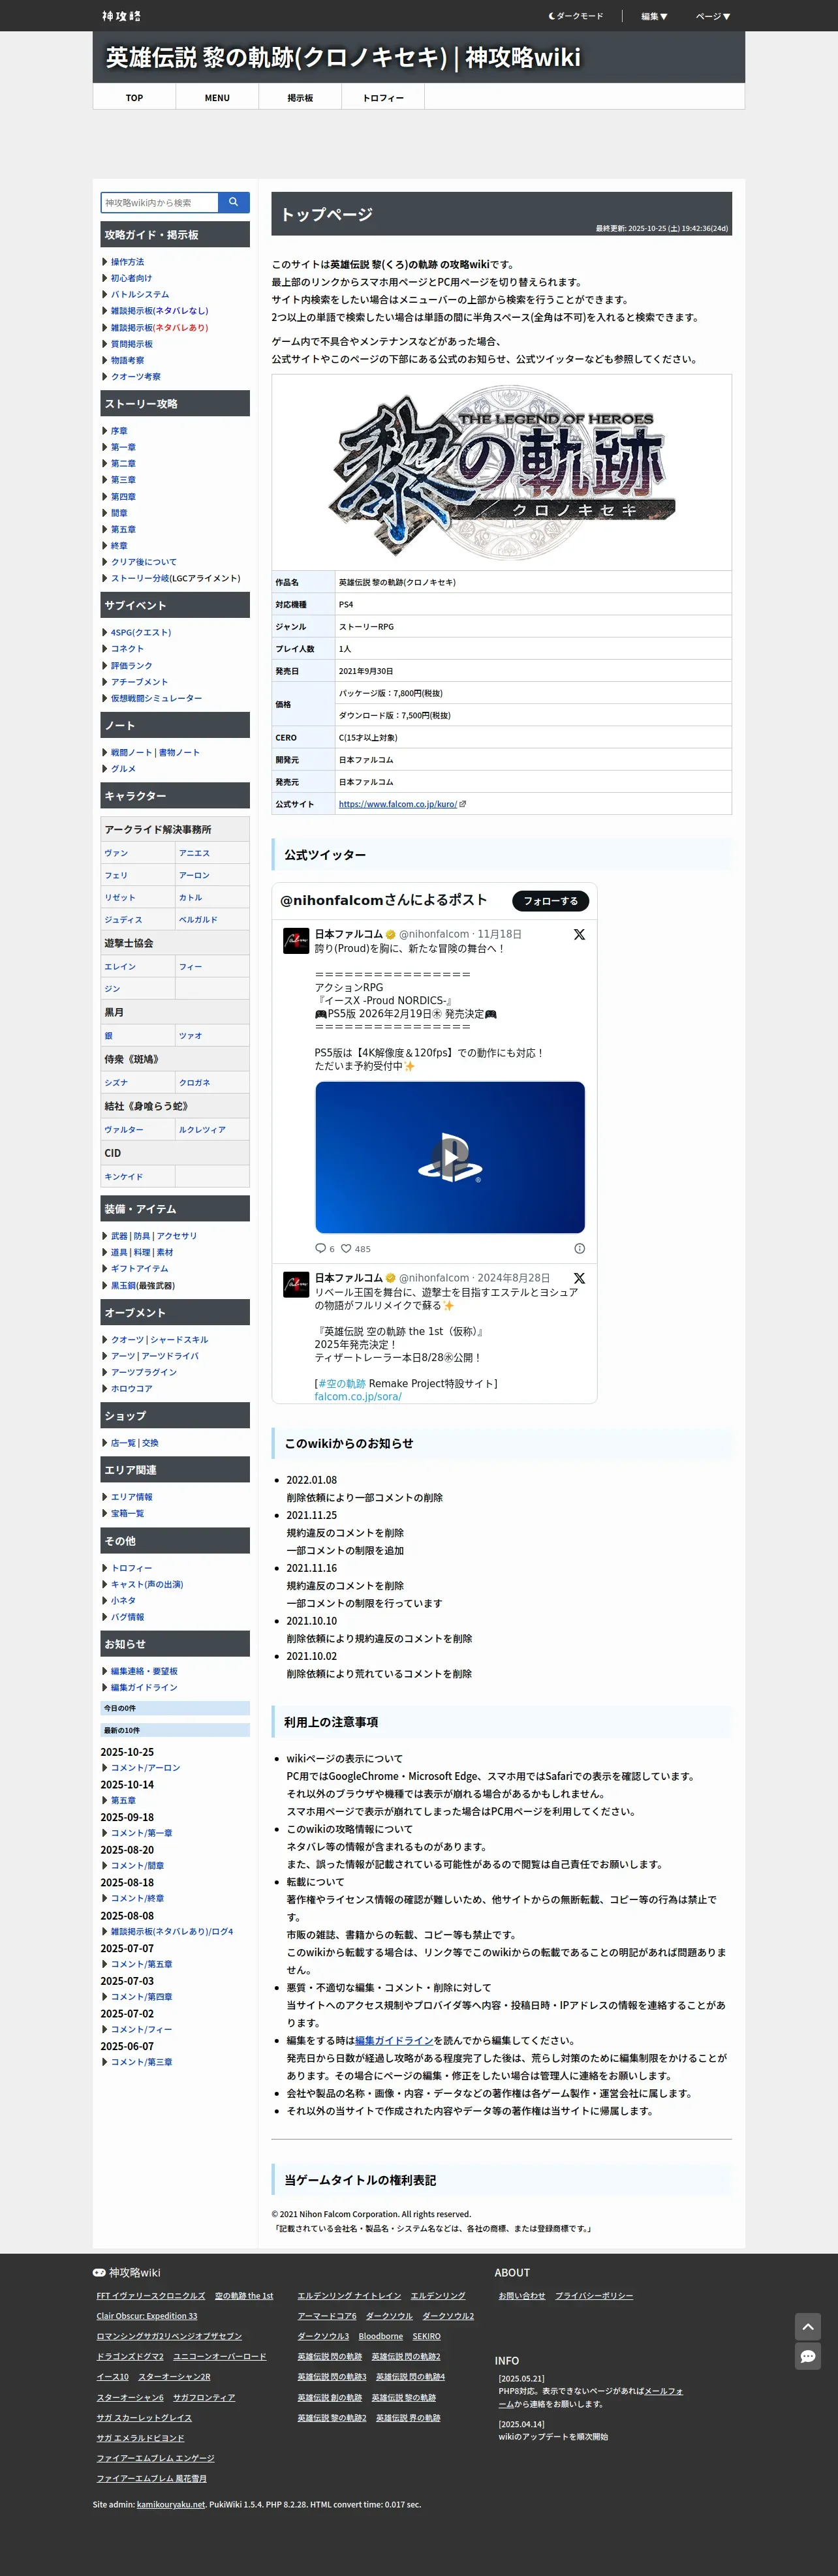Click the floating comment bubble button
This screenshot has width=838, height=2576.
808,2357
